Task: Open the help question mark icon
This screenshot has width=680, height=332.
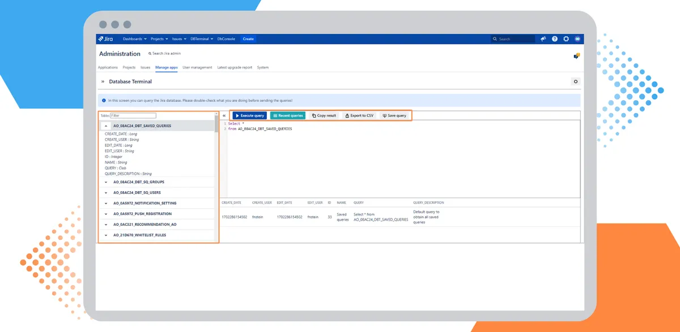Action: 555,39
